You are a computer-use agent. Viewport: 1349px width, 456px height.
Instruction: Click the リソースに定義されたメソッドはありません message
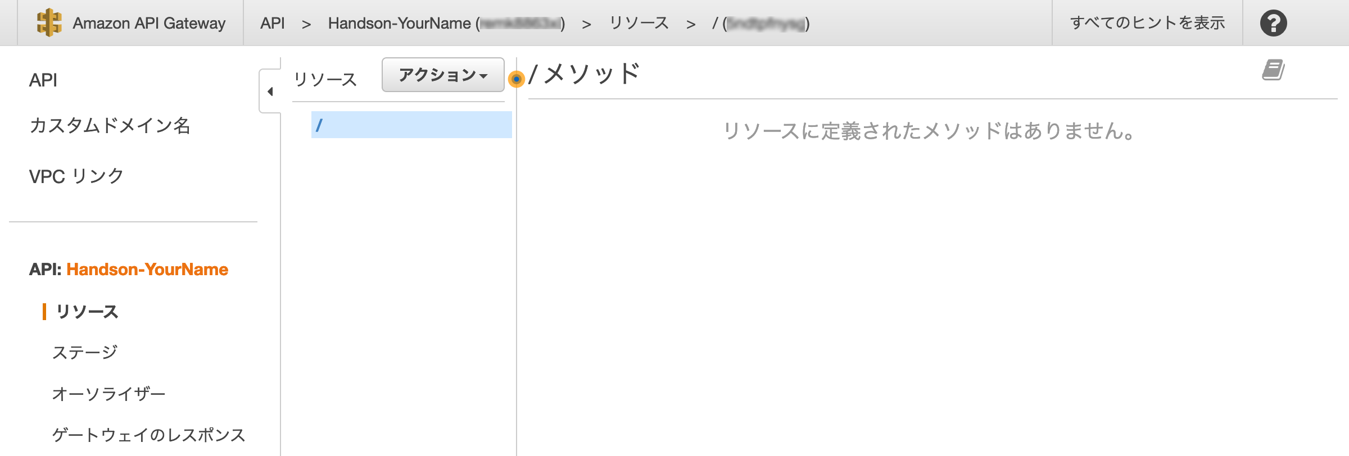930,131
